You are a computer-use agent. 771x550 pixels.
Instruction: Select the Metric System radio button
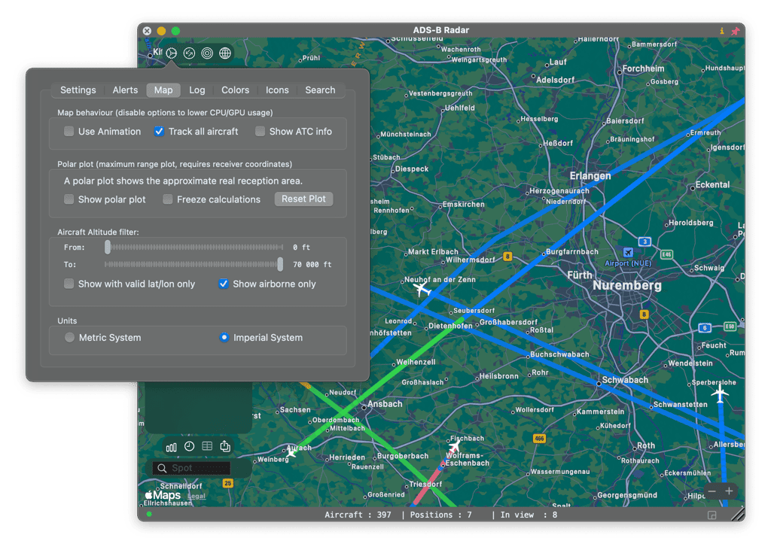tap(69, 338)
